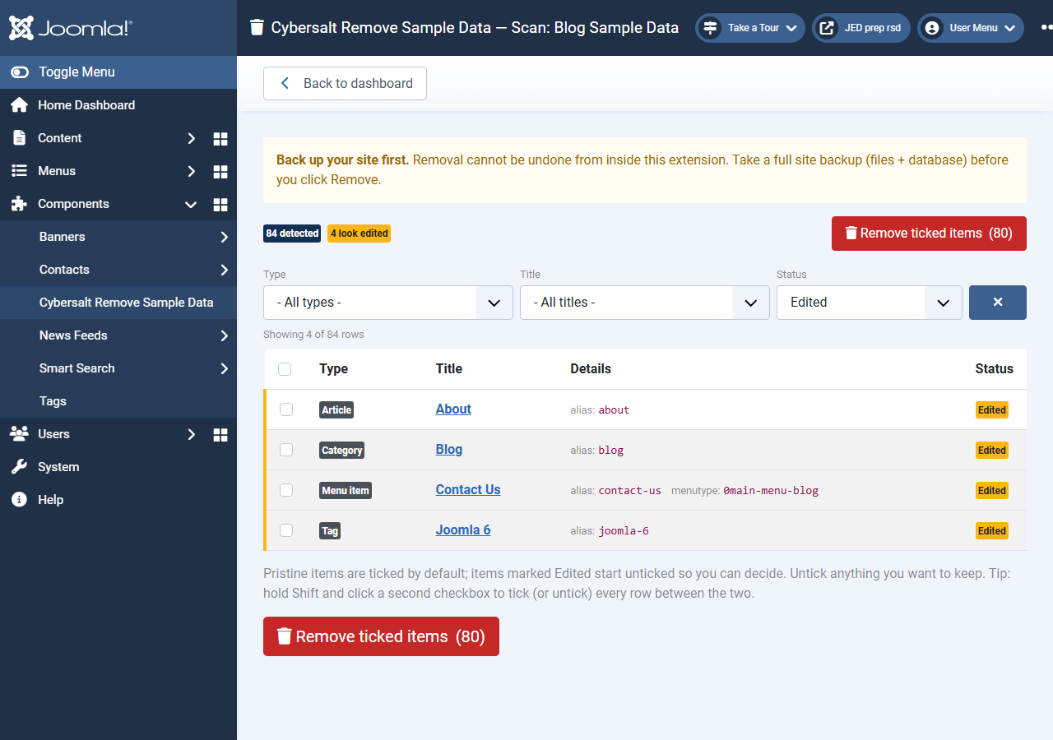This screenshot has width=1053, height=740.
Task: Expand the Smart Search submenu chevron
Action: pyautogui.click(x=224, y=368)
